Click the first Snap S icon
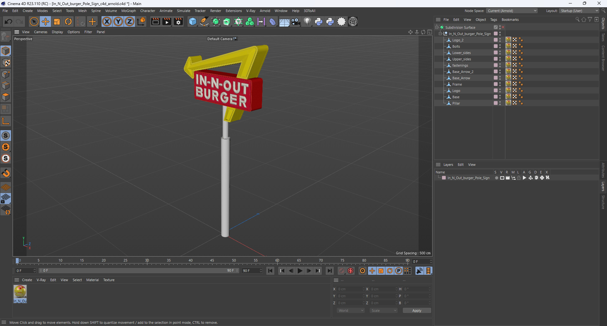The image size is (607, 326). pyautogui.click(x=6, y=136)
